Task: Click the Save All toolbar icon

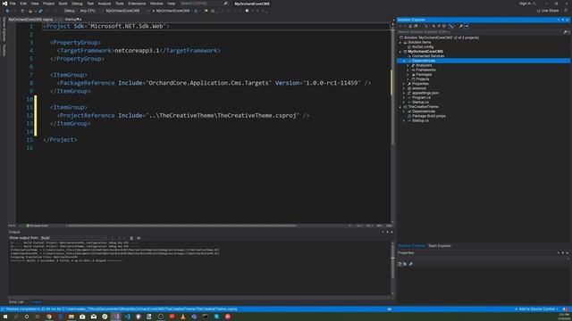Action: click(x=40, y=11)
